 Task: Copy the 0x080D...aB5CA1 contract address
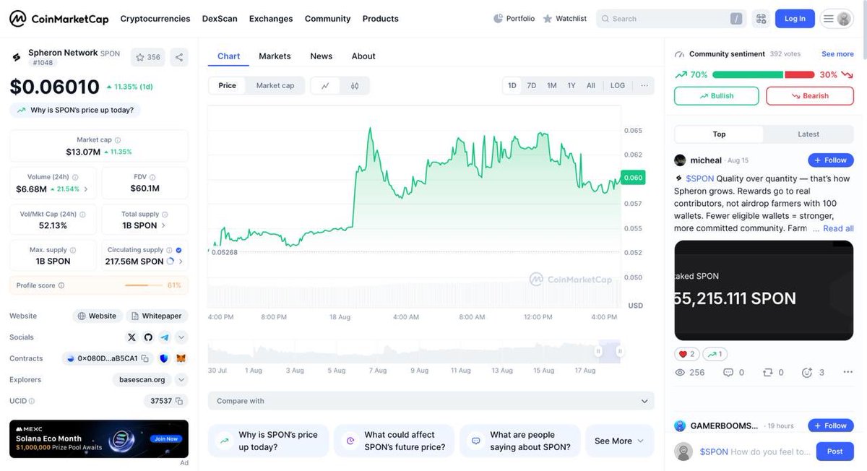pyautogui.click(x=145, y=358)
